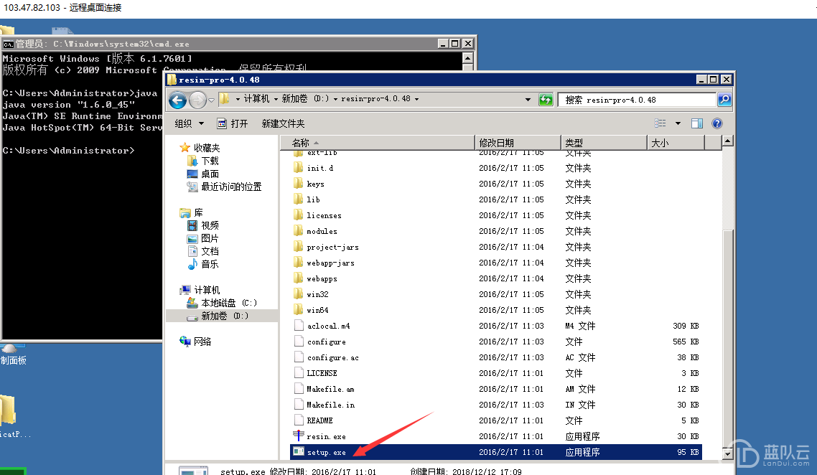The image size is (817, 475).
Task: Sort files by 类型 column header
Action: click(604, 143)
